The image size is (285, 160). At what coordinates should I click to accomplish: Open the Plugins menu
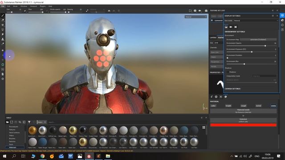pos(43,6)
